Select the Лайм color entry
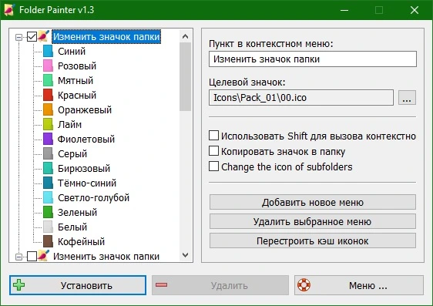The image size is (433, 306). click(69, 125)
